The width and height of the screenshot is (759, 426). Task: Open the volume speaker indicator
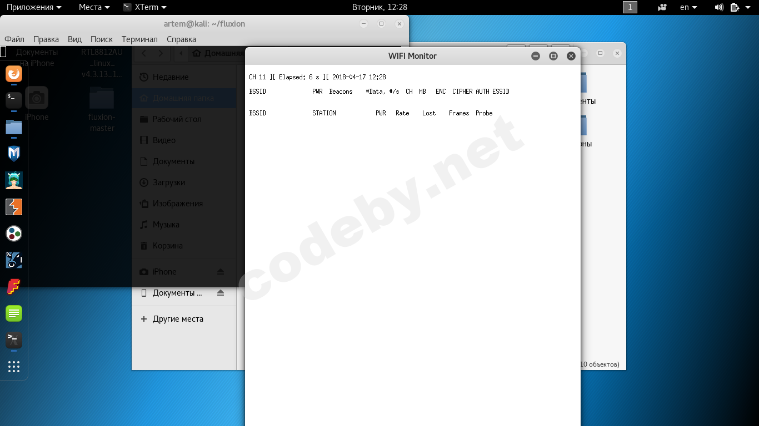click(x=719, y=7)
